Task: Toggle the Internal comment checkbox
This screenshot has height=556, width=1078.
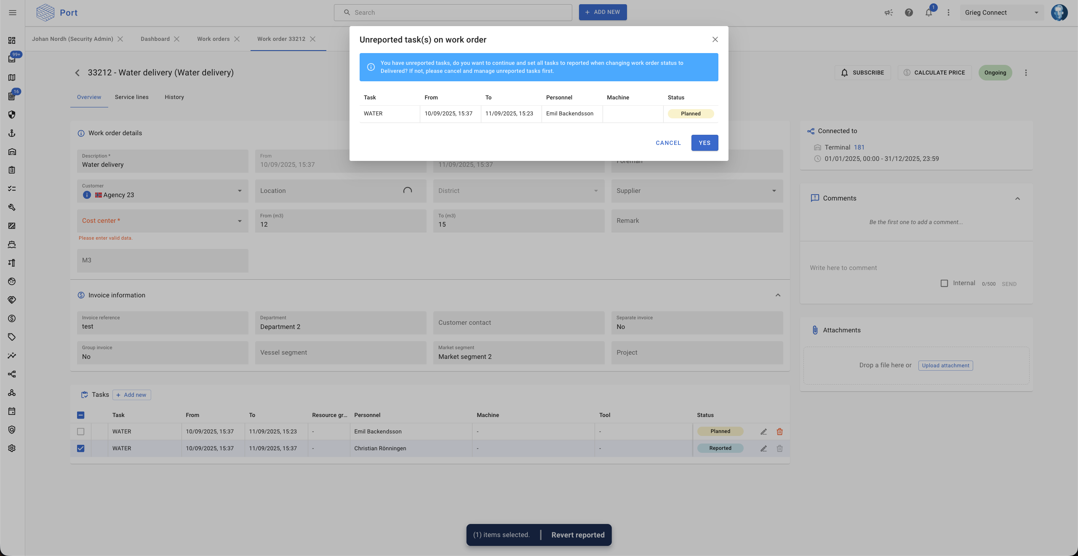Action: pos(945,283)
